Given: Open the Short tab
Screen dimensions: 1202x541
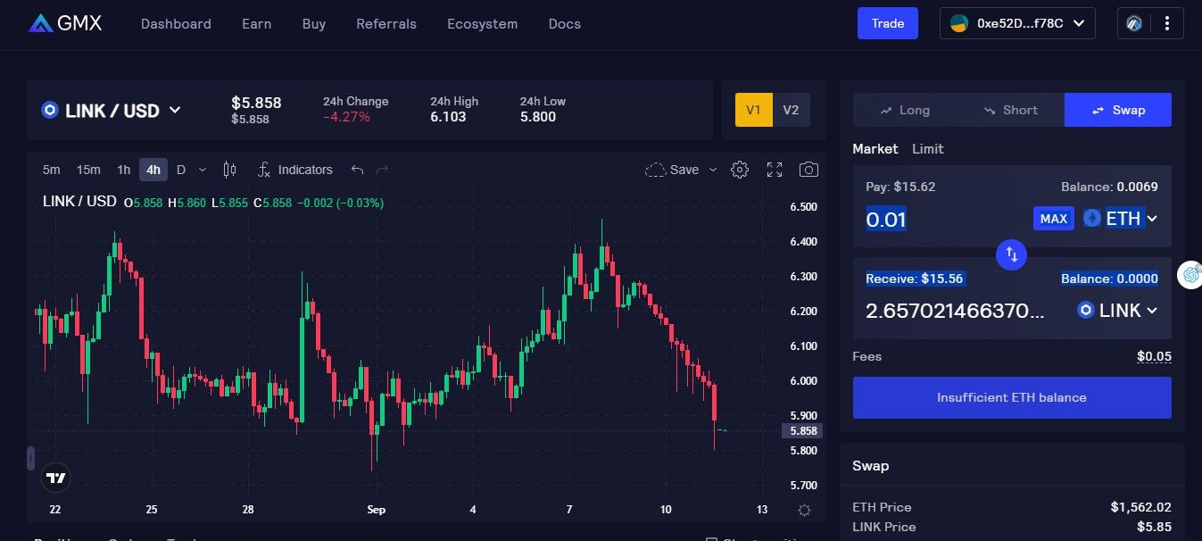Looking at the screenshot, I should click(1011, 110).
